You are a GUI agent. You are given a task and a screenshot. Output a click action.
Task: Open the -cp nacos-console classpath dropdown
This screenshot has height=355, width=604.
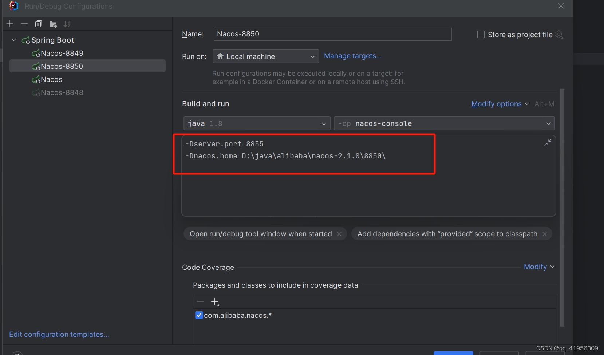coord(445,123)
